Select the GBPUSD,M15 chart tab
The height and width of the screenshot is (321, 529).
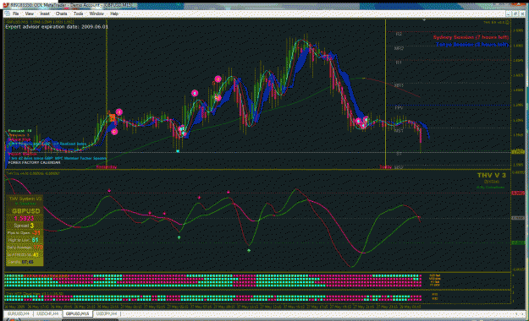[78, 313]
